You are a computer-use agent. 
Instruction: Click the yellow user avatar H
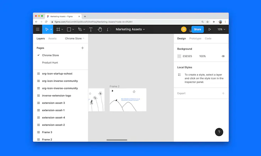coord(184,29)
